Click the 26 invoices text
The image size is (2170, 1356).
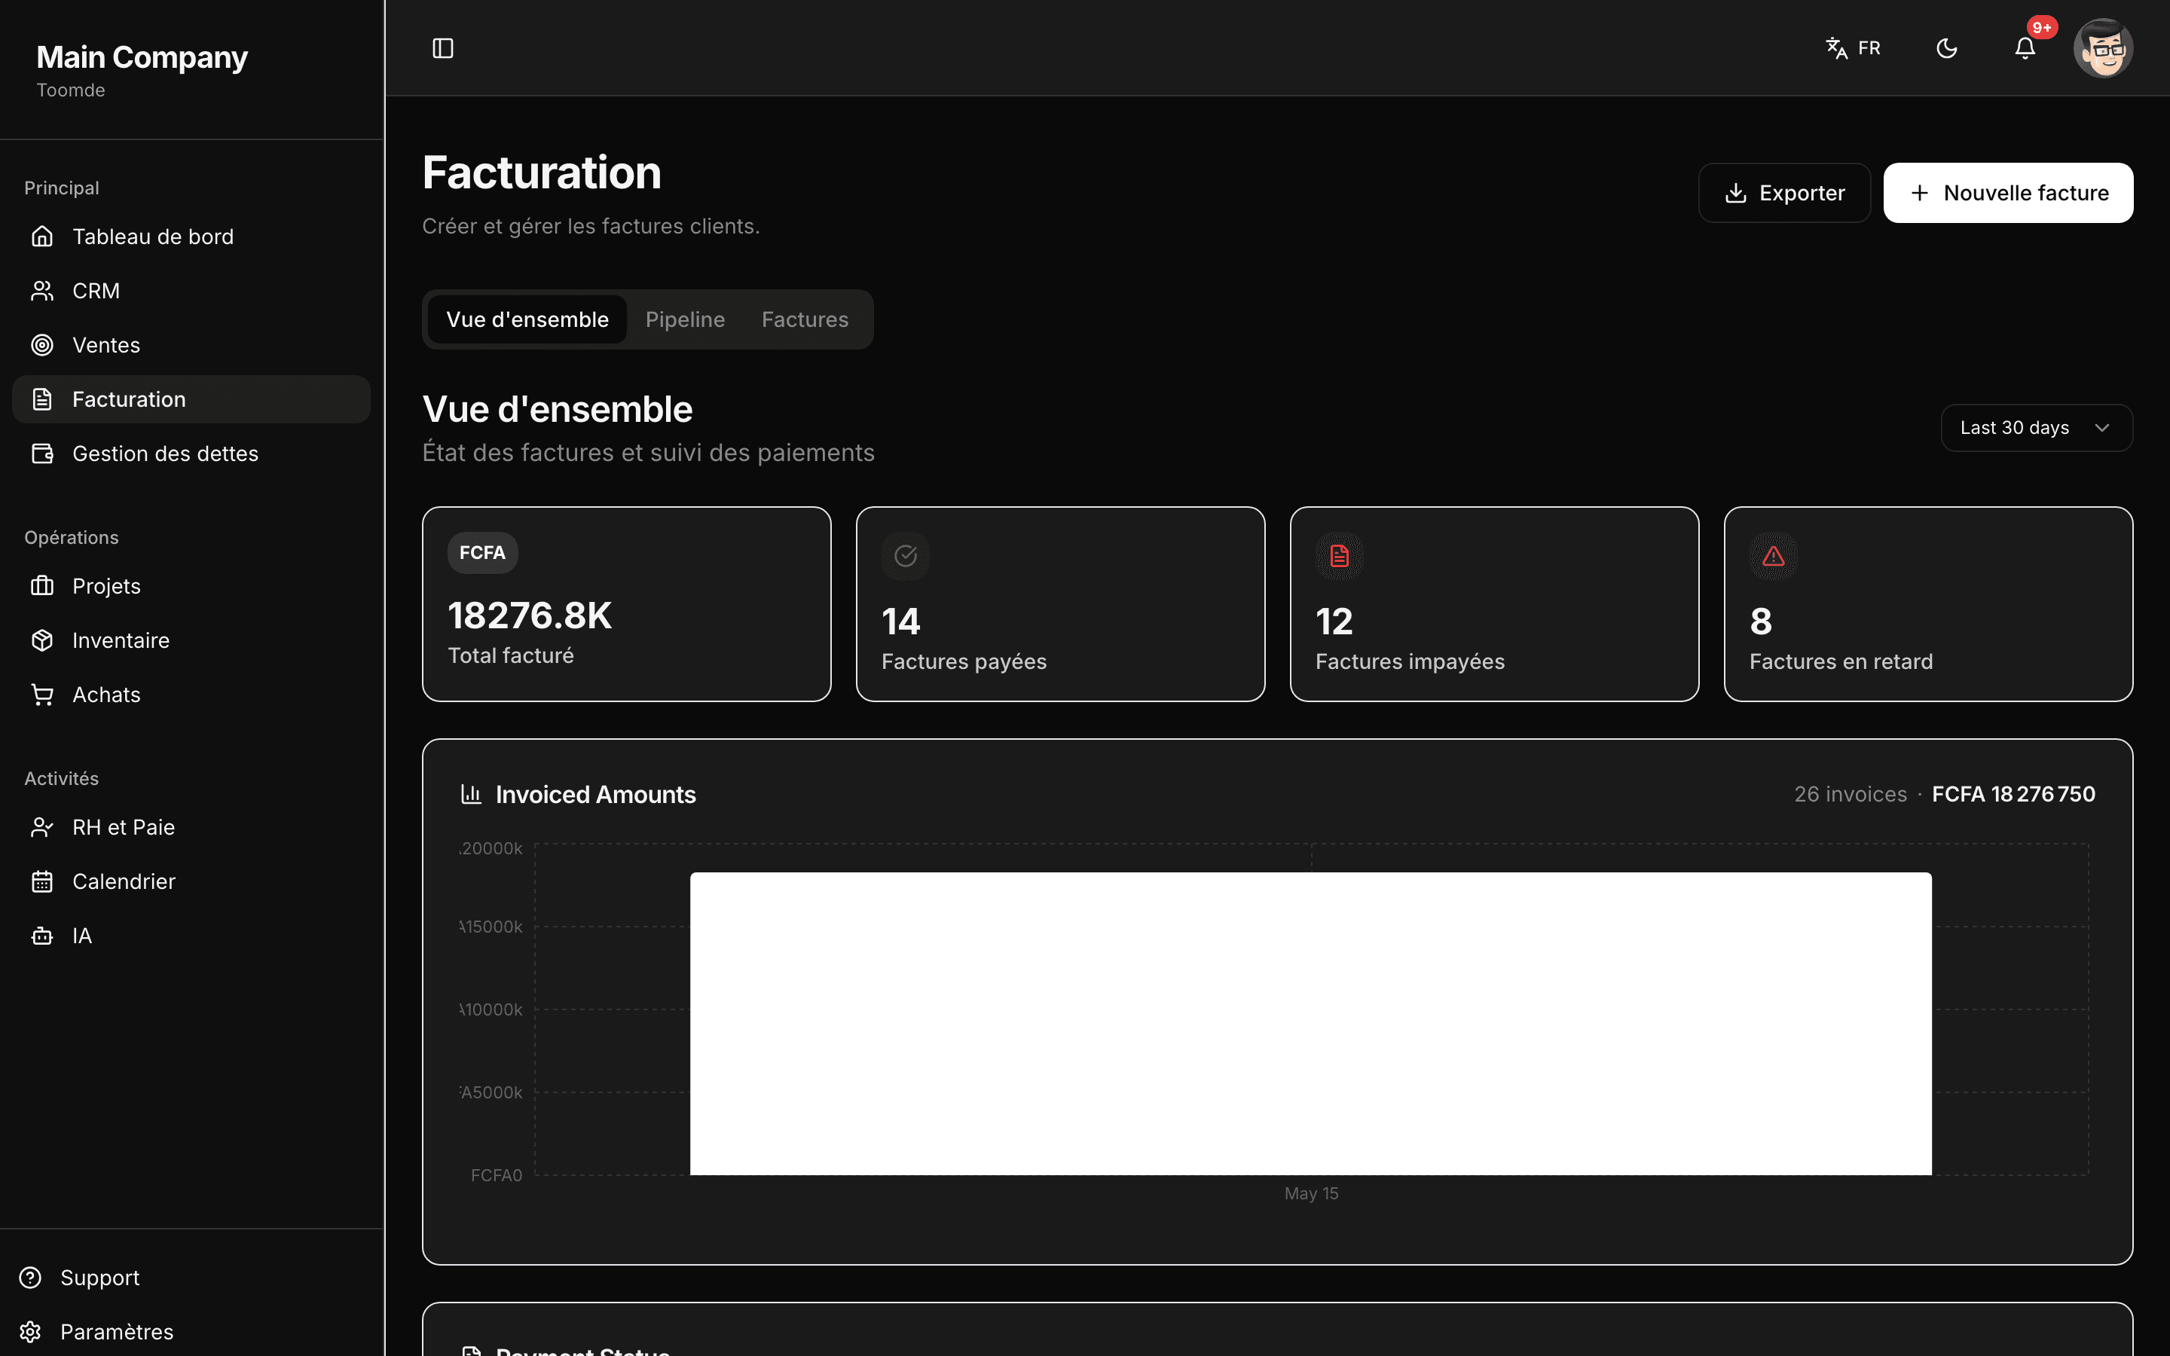pyautogui.click(x=1851, y=795)
